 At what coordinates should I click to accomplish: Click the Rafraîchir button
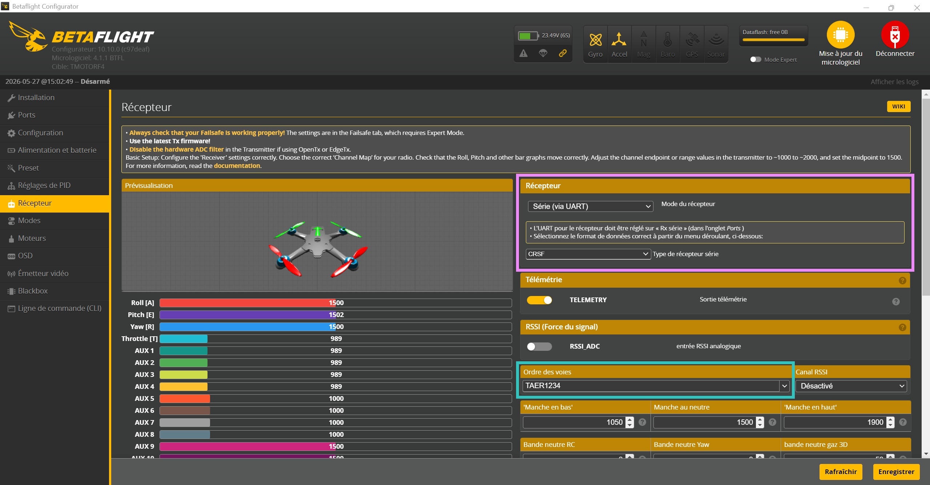(841, 472)
